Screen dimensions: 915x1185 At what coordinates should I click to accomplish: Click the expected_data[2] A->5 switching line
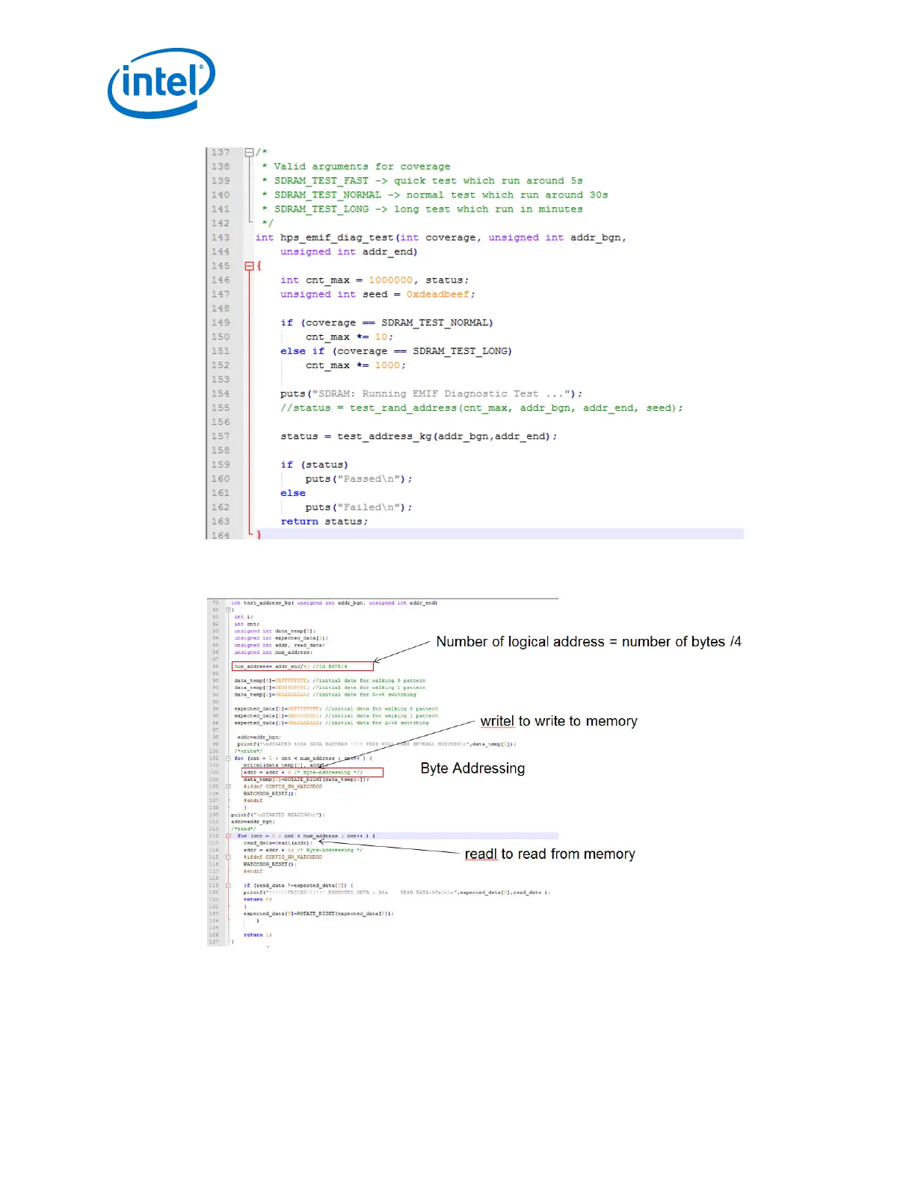[x=332, y=723]
